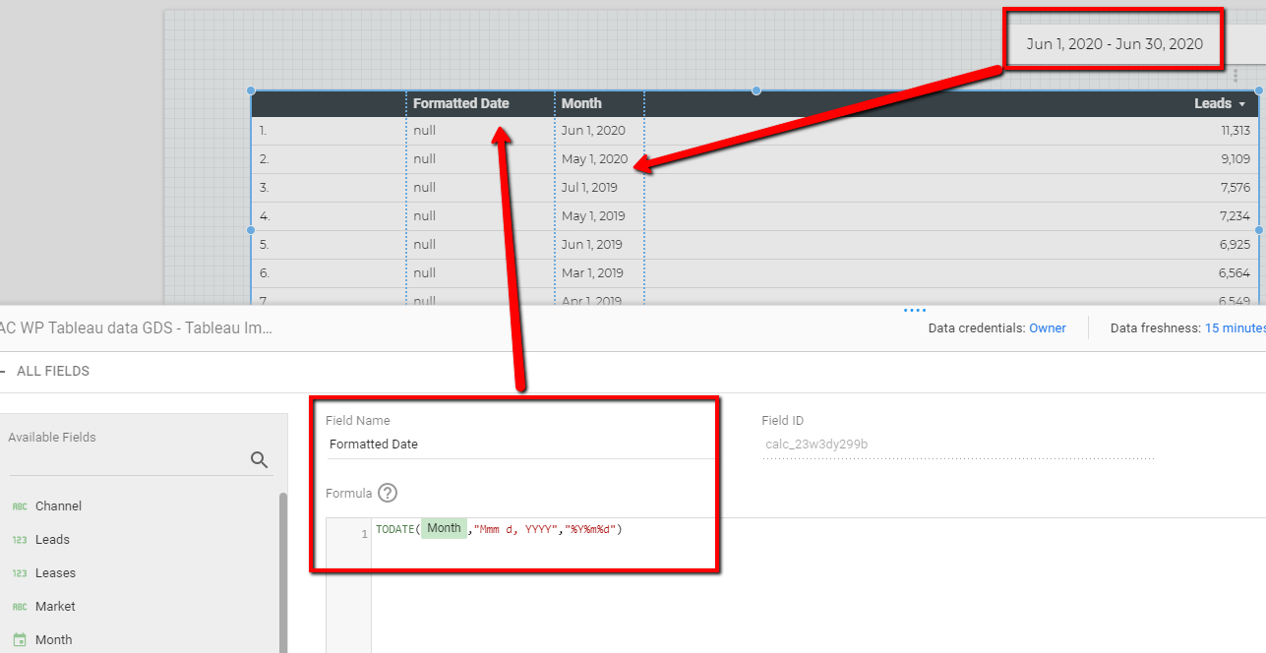
Task: Click the Owner data credentials link
Action: (1047, 327)
